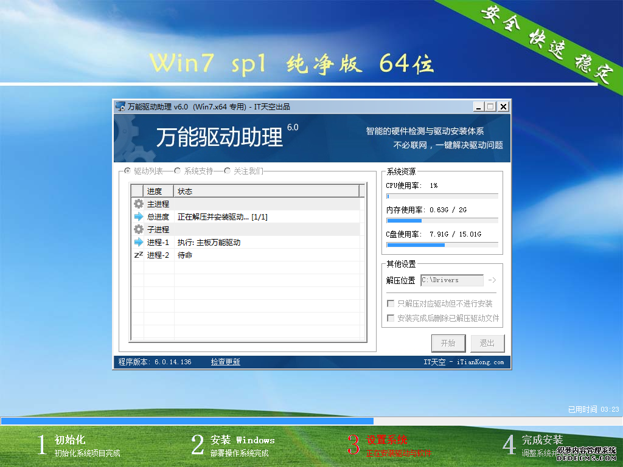Click the arrow button next to 解压位置 field
The image size is (623, 467).
click(x=492, y=280)
